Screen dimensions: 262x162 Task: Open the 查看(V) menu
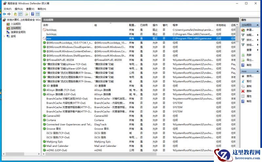point(30,9)
